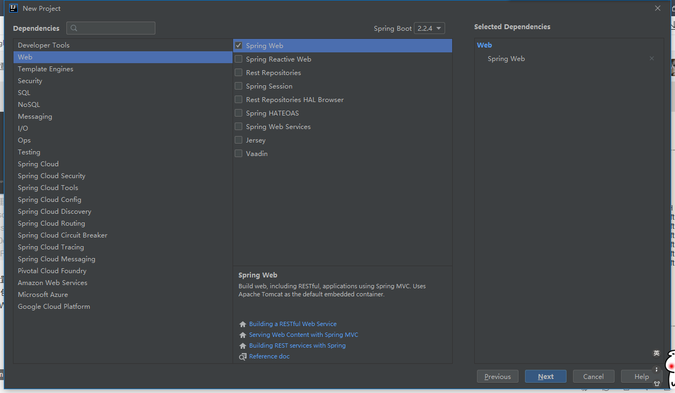This screenshot has width=675, height=393.
Task: Go back with the Previous button
Action: coord(497,376)
